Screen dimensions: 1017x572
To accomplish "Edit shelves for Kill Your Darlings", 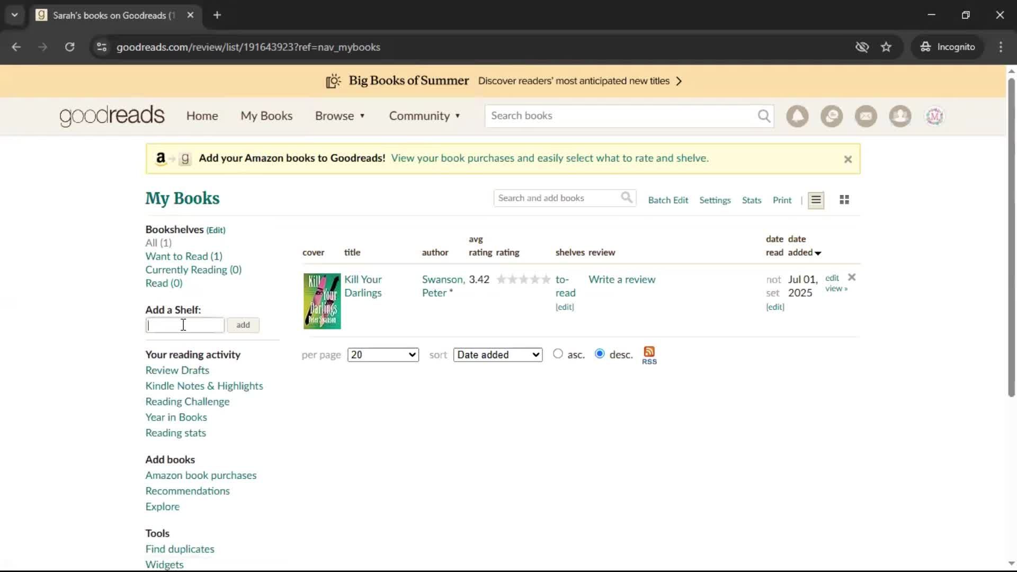I will click(x=565, y=307).
